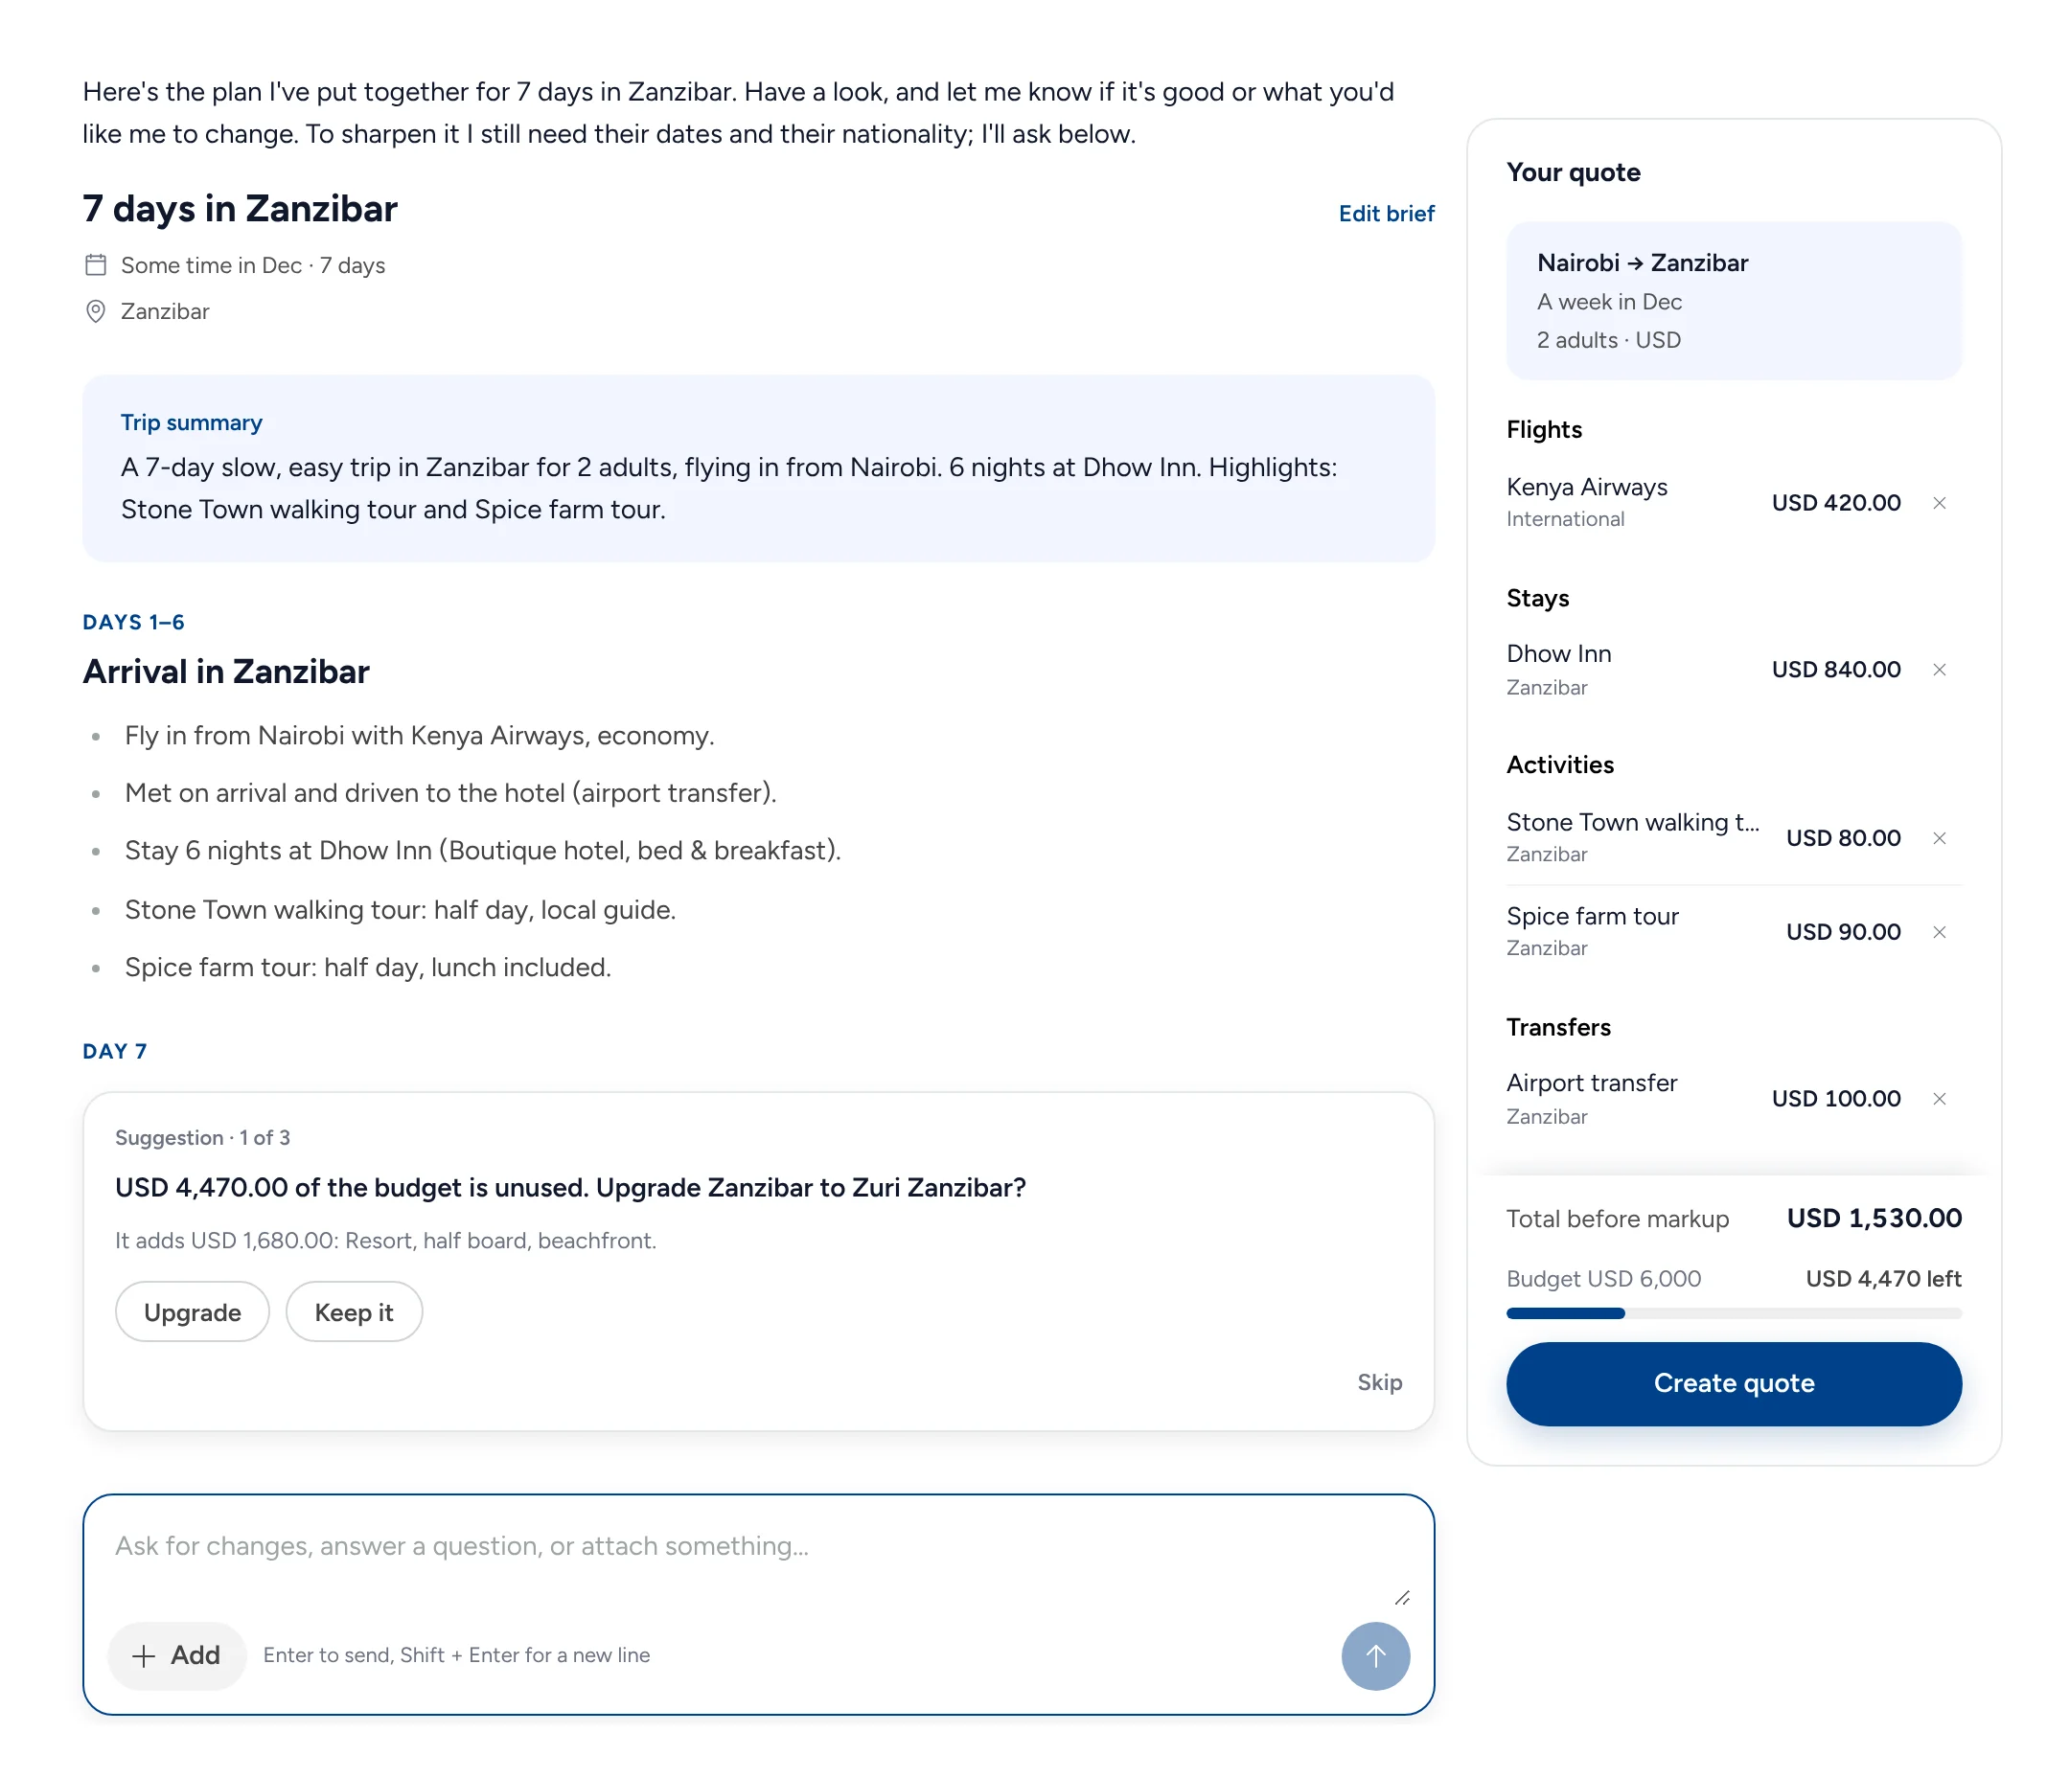Click the DAYS 1–6 section label
The width and height of the screenshot is (2070, 1778).
(134, 623)
